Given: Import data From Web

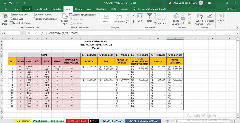Looking at the screenshot, I should click(x=17, y=19).
